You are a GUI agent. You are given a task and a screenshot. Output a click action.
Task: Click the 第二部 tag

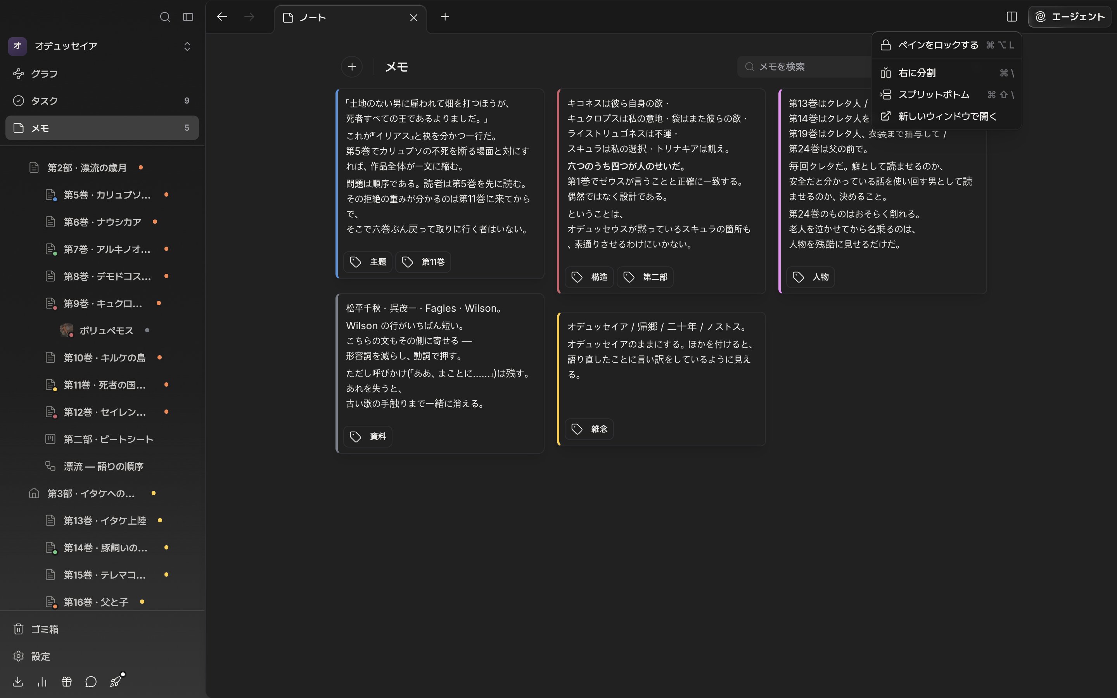(x=645, y=277)
